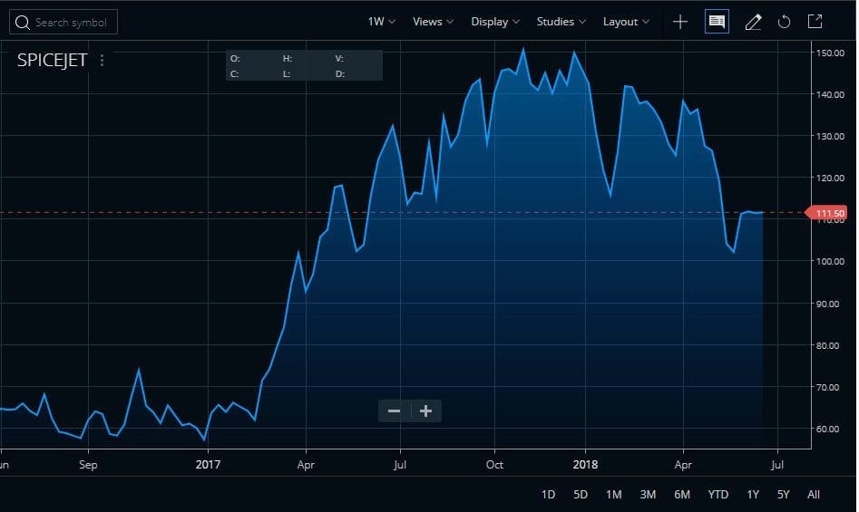Open the Layout dropdown menu
Screen dimensions: 859x512
coord(626,22)
